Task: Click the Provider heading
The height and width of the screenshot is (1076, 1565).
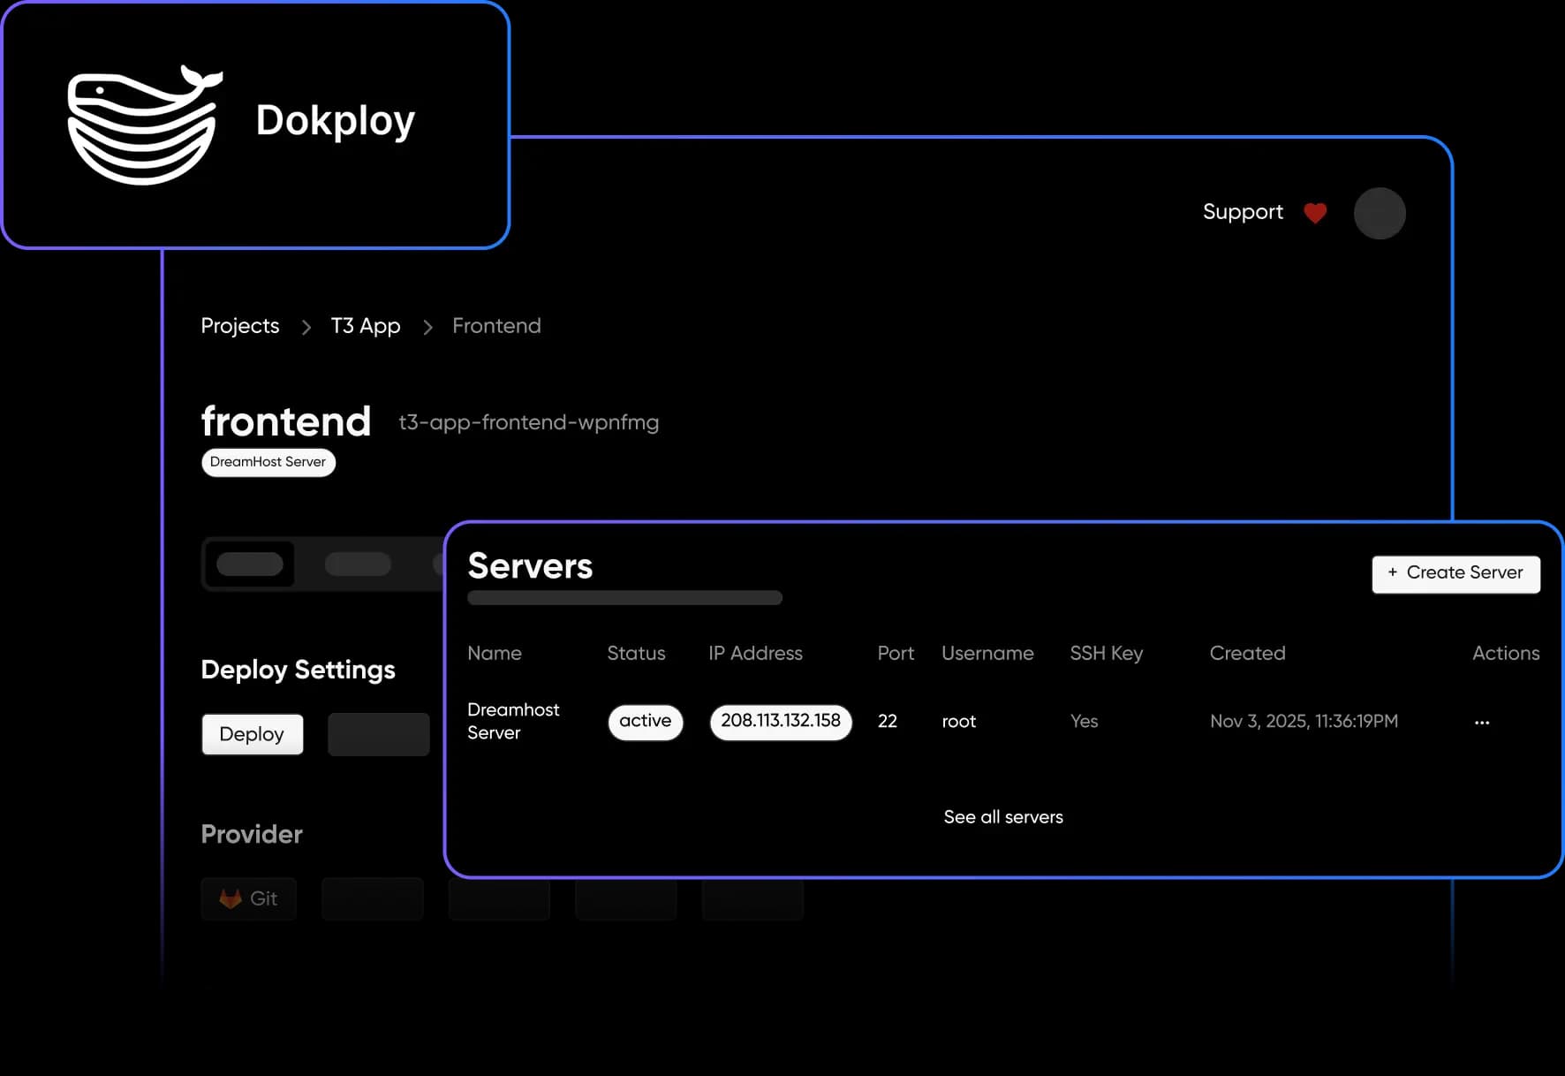Action: tap(252, 835)
